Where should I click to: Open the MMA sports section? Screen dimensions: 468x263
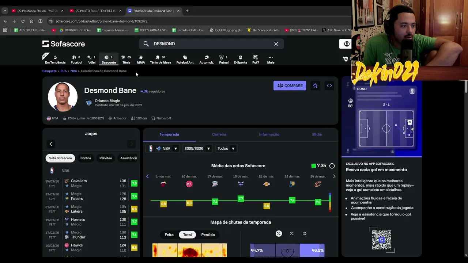[x=141, y=59]
